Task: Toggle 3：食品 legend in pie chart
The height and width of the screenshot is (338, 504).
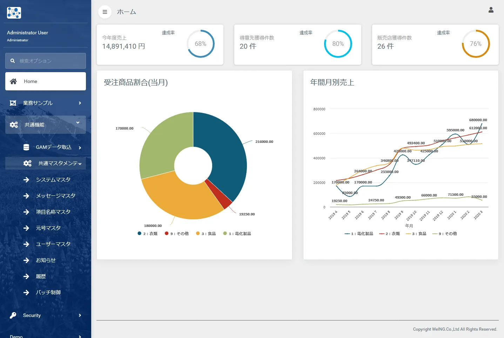Action: point(206,234)
